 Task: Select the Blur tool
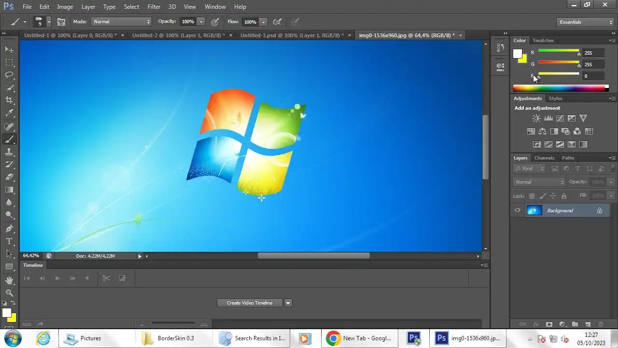point(9,202)
